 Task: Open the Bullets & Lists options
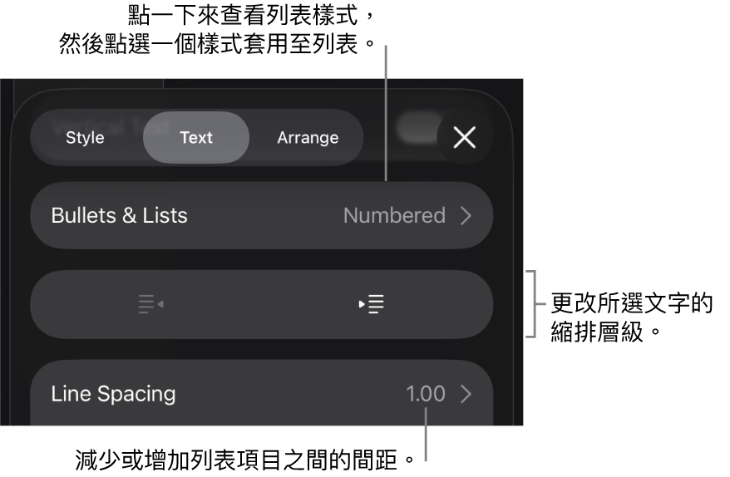click(x=261, y=215)
